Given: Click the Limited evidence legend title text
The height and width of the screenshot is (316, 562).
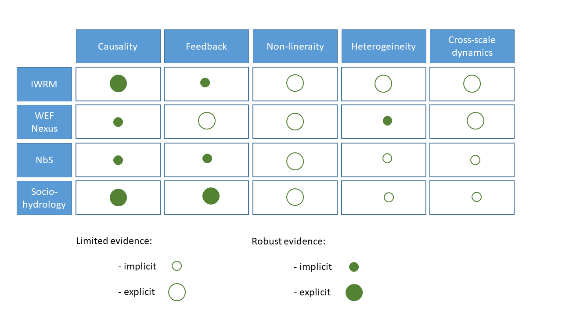Looking at the screenshot, I should click(114, 241).
